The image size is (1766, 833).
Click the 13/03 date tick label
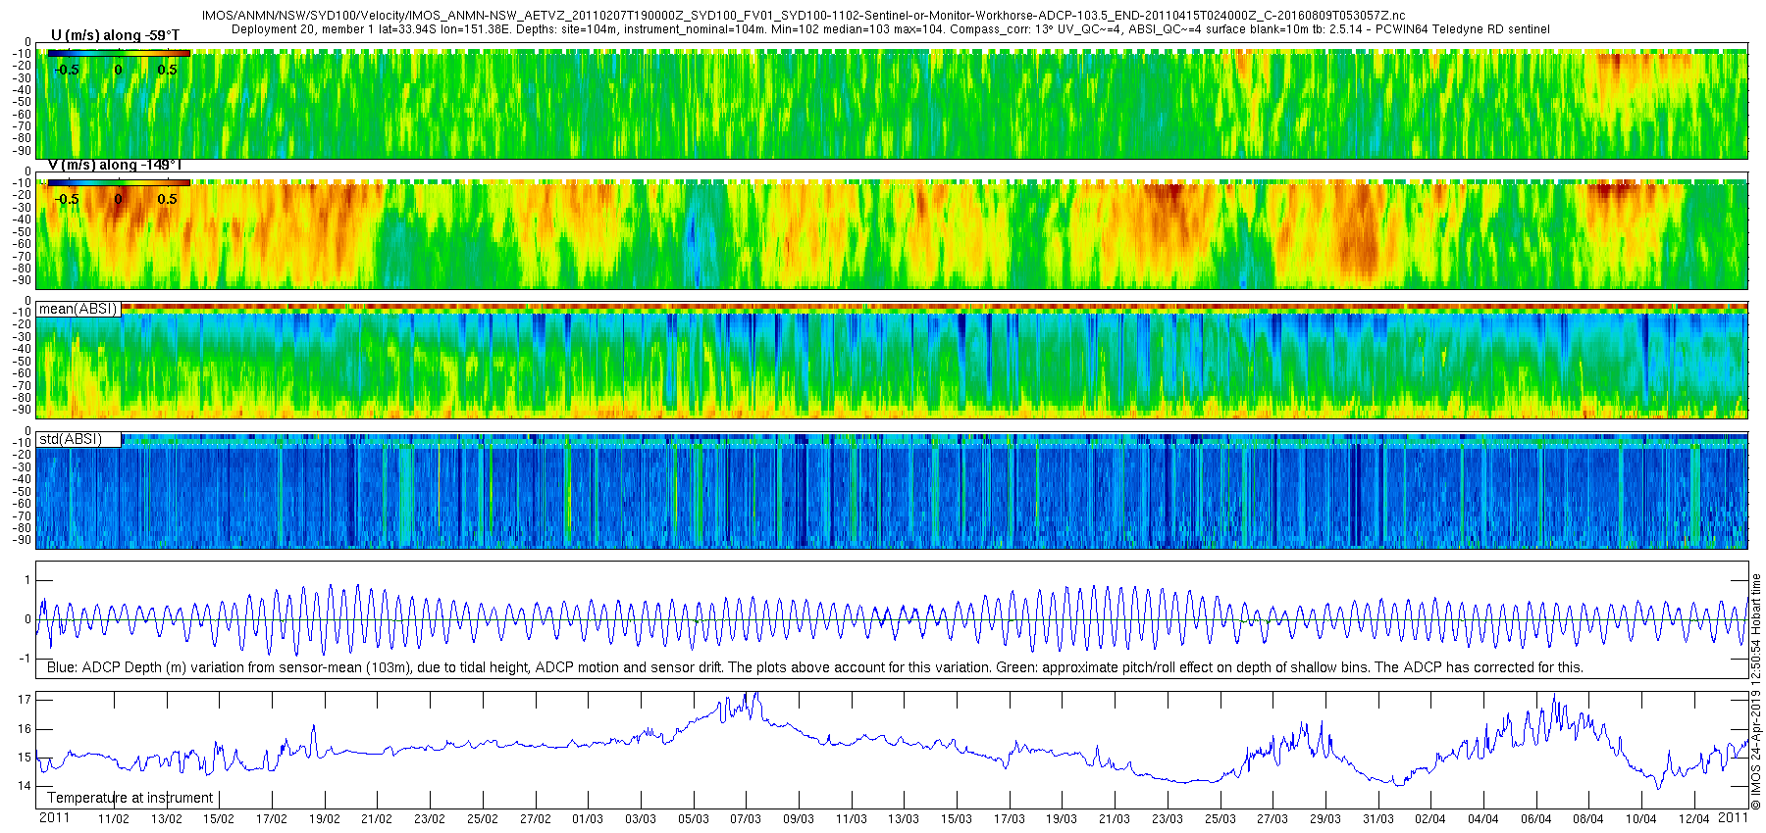pos(904,819)
